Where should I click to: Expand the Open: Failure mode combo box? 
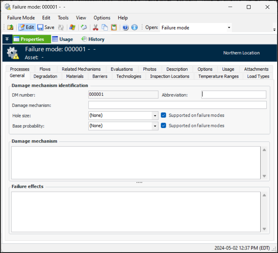[229, 28]
